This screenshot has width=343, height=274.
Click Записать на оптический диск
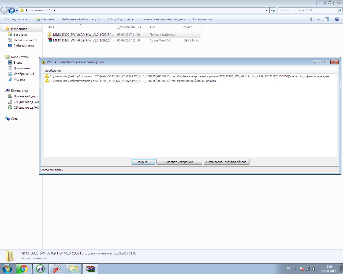point(163,19)
